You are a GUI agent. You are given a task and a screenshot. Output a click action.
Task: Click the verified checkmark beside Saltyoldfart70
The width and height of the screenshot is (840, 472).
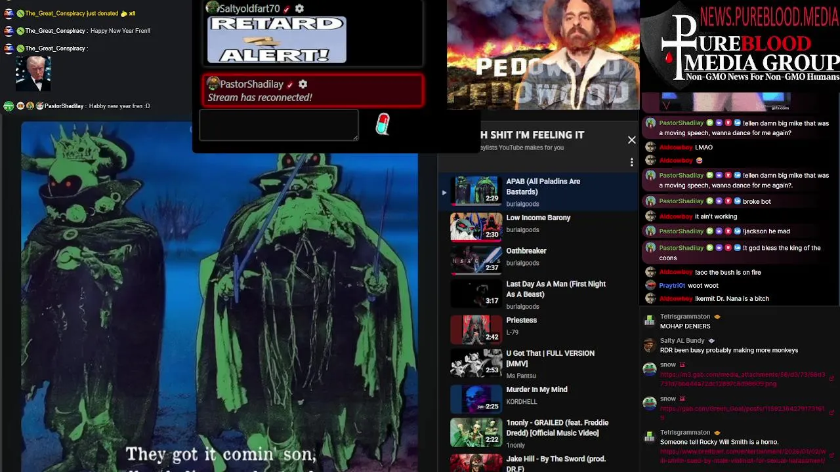287,9
